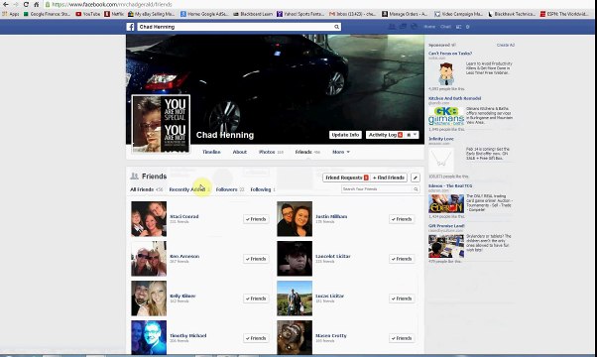This screenshot has height=357, width=597.
Task: Click the Update Info button
Action: tap(345, 135)
